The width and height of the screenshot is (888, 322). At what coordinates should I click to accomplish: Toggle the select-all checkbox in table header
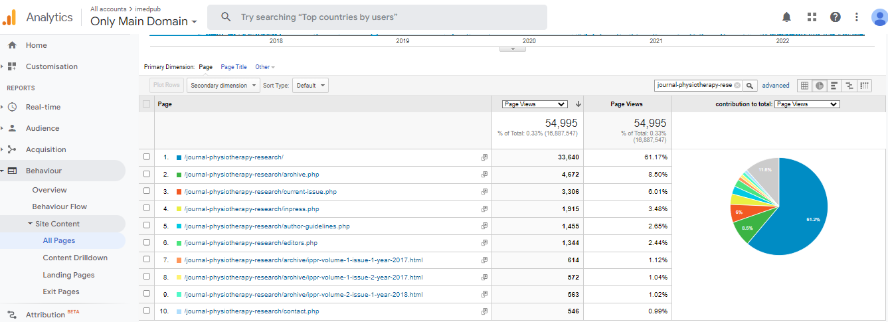pyautogui.click(x=147, y=104)
